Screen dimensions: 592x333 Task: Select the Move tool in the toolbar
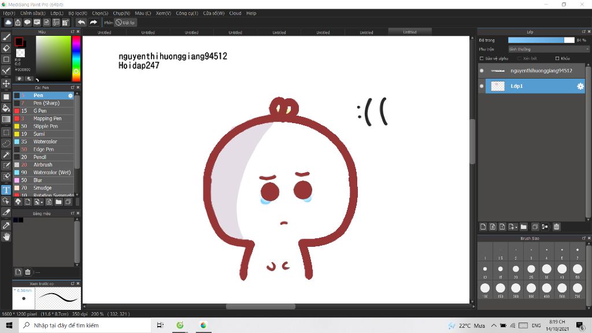(x=6, y=83)
